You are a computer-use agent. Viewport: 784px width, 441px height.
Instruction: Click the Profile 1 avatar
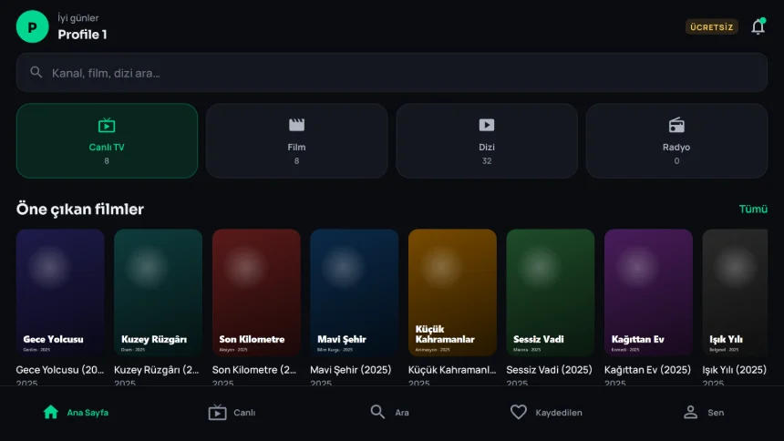coord(32,26)
